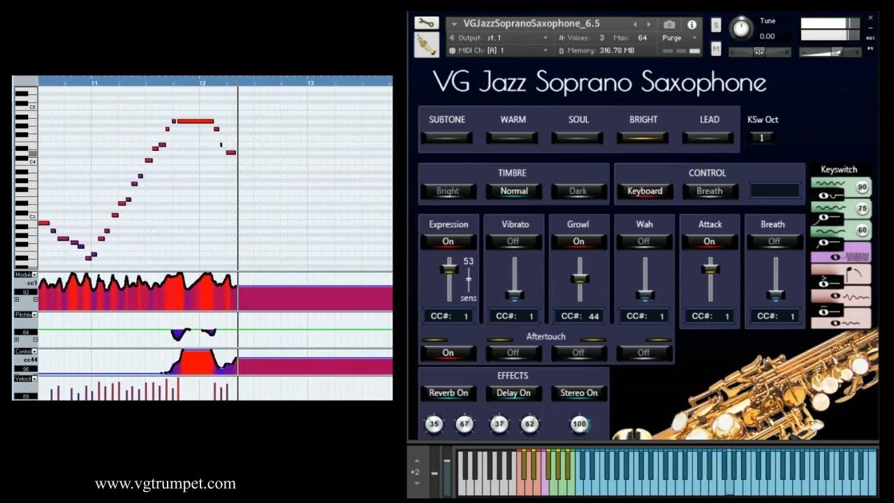The image size is (894, 503).
Task: Go to previous instrument with left arrow
Action: 635,24
